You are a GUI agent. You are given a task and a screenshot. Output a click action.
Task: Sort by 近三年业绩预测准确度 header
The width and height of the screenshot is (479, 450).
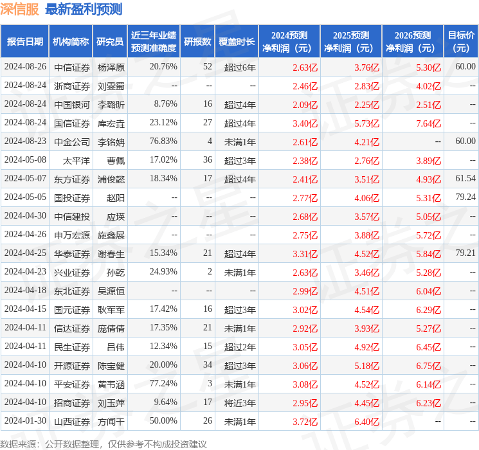tap(154, 42)
